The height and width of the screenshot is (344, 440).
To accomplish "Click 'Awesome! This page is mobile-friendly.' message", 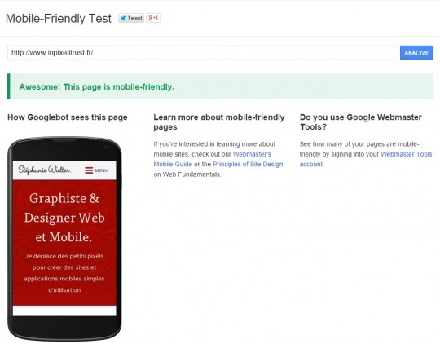I will click(96, 86).
